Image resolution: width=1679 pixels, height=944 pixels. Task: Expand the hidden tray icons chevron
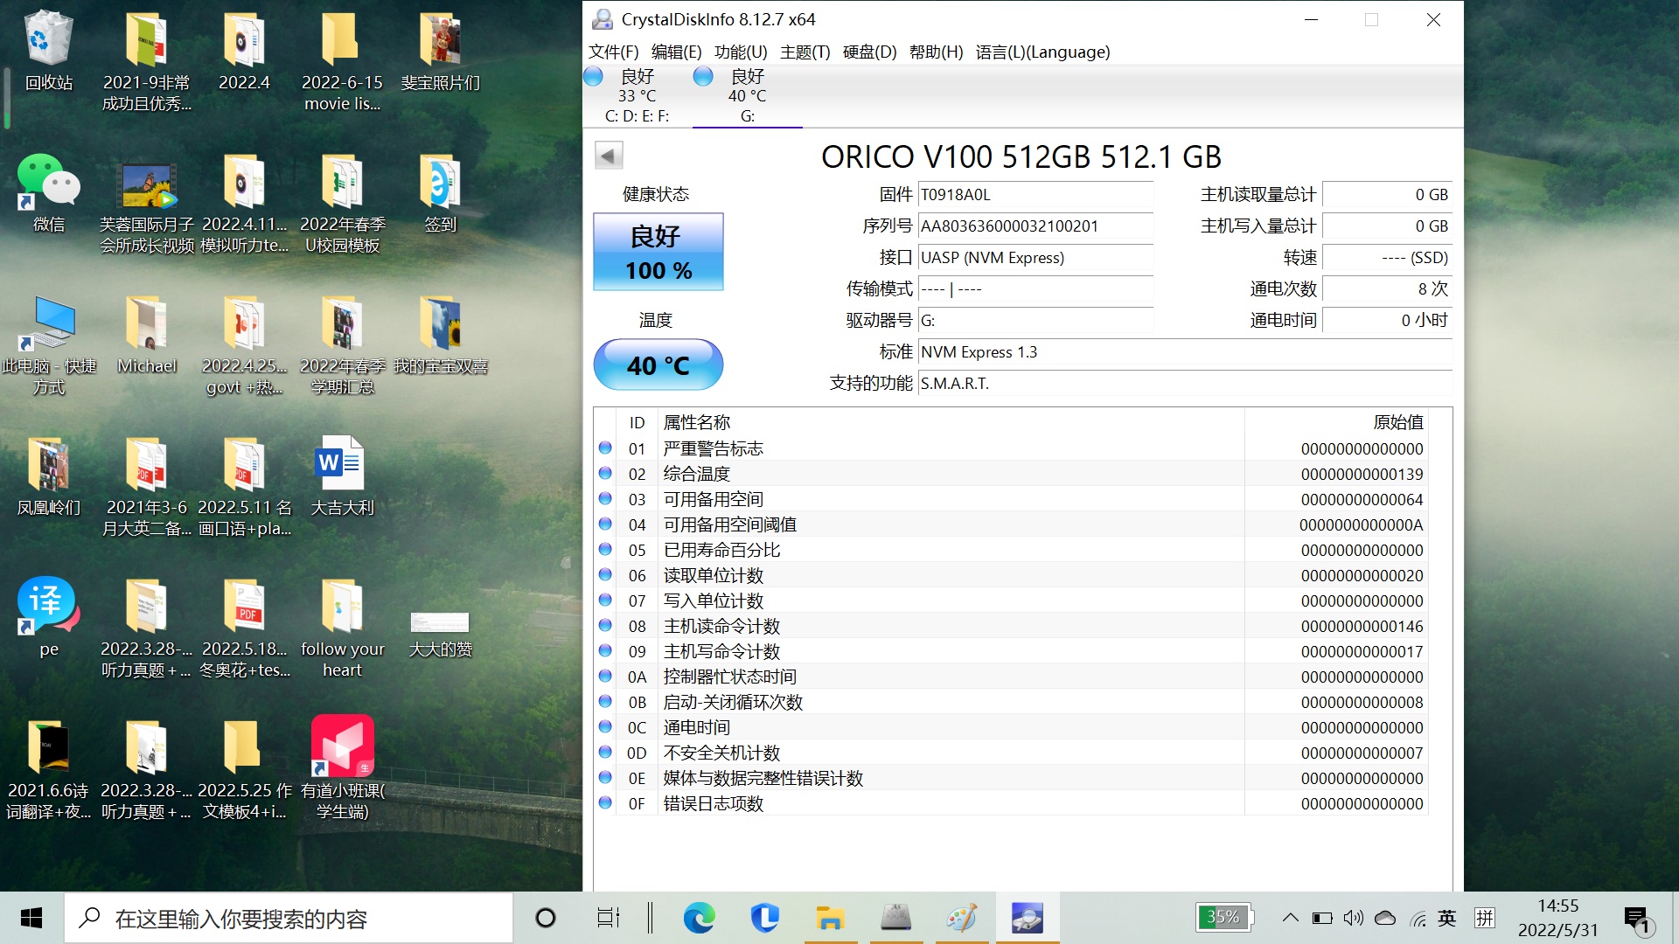tap(1290, 918)
